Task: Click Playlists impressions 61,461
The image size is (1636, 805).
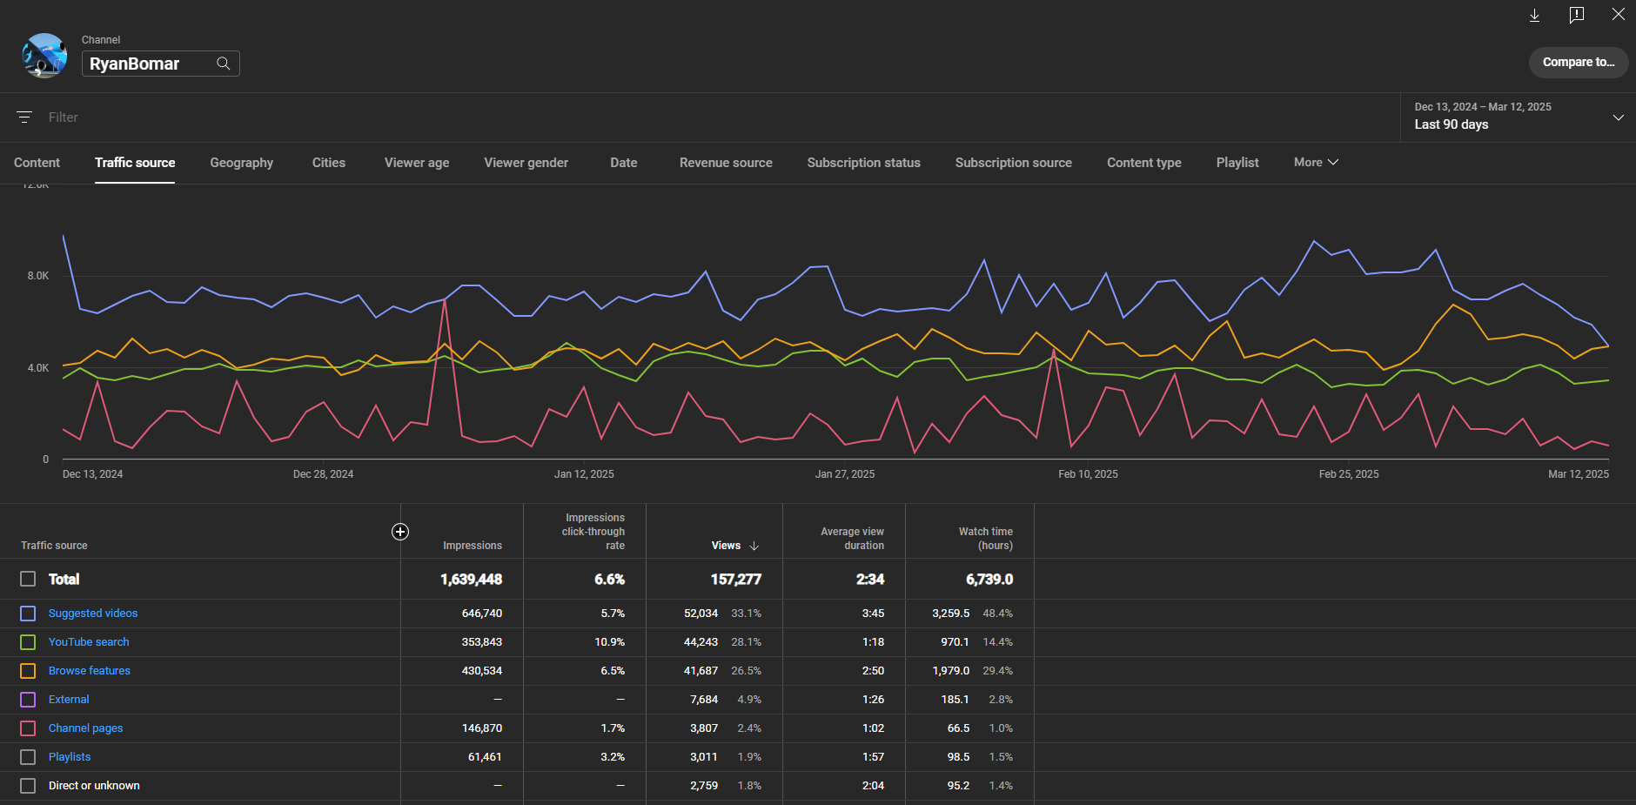Action: 485,757
